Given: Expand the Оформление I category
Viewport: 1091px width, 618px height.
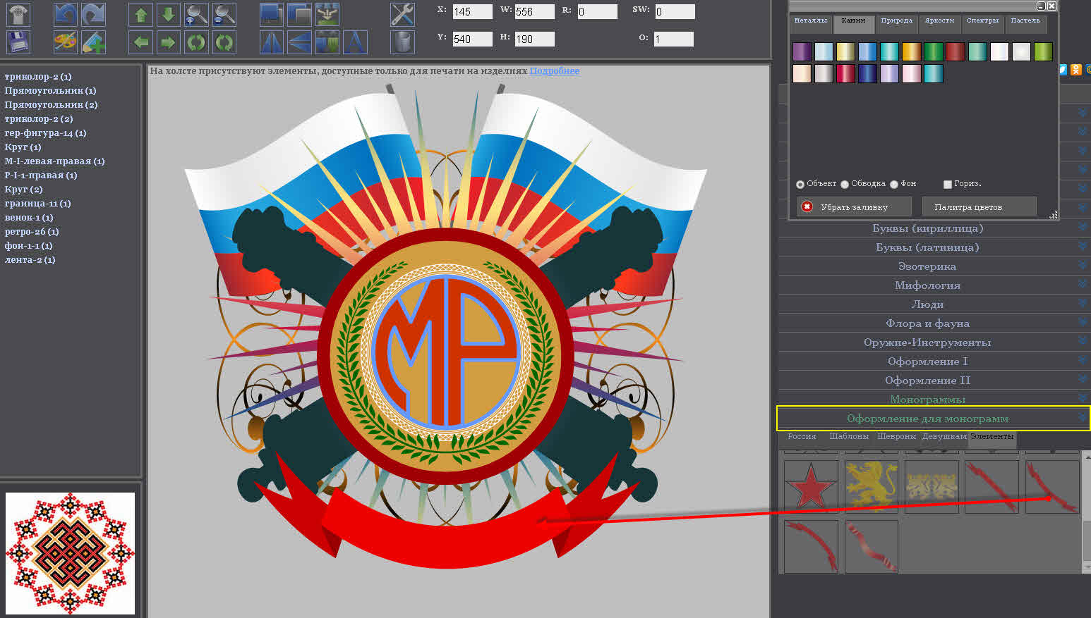Looking at the screenshot, I should click(x=934, y=361).
